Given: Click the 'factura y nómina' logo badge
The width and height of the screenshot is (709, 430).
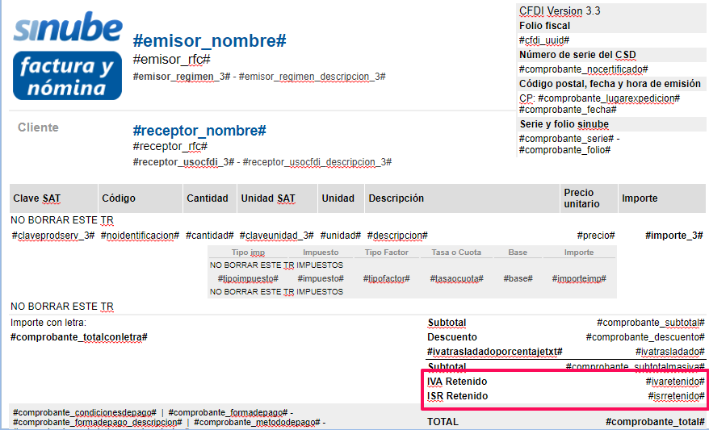Looking at the screenshot, I should tap(67, 75).
